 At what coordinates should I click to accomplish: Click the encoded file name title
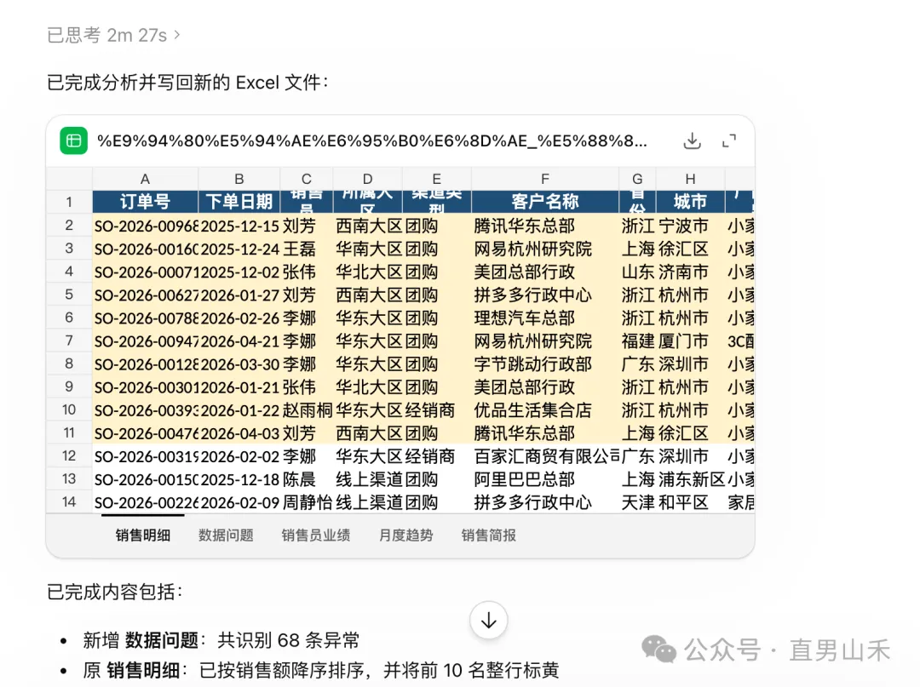[372, 140]
